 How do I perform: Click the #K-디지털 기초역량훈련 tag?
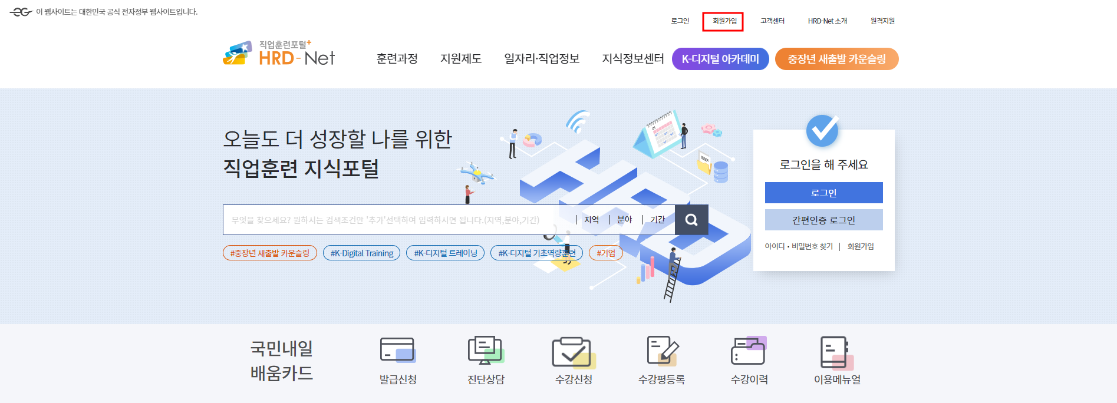coord(537,253)
